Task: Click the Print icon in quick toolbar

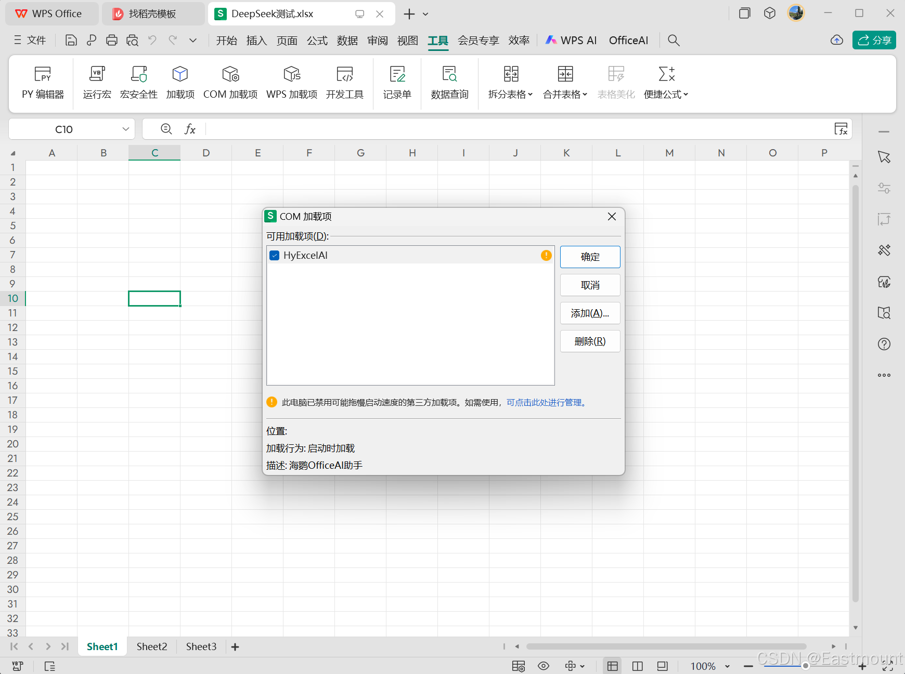Action: (x=112, y=40)
